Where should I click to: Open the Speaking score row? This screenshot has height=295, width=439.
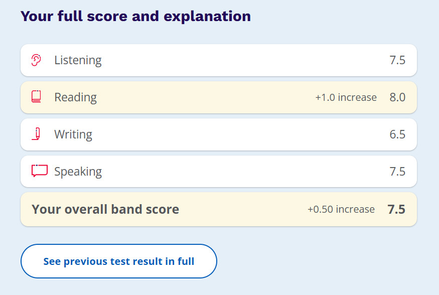click(218, 172)
